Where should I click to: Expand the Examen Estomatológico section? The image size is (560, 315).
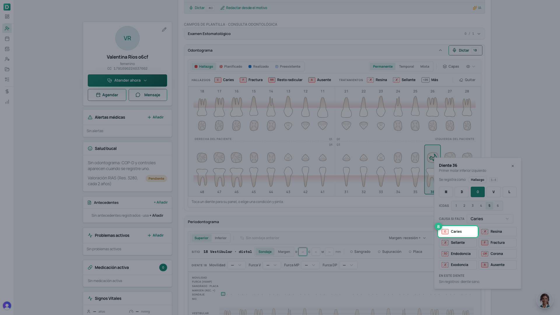(334, 34)
